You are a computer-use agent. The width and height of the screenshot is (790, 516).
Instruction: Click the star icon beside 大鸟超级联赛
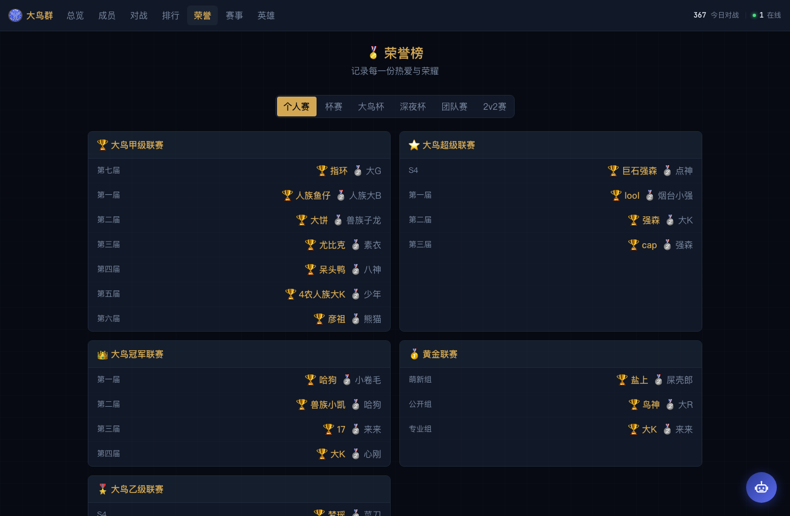point(414,145)
